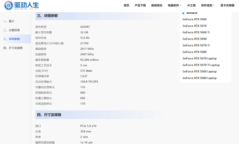Jump to 一、简介 section in sidebar
Screen dimensions: 239x144
[9, 21]
